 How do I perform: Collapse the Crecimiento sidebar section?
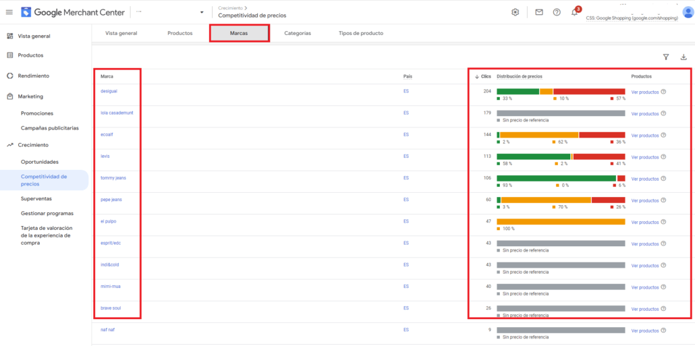33,145
